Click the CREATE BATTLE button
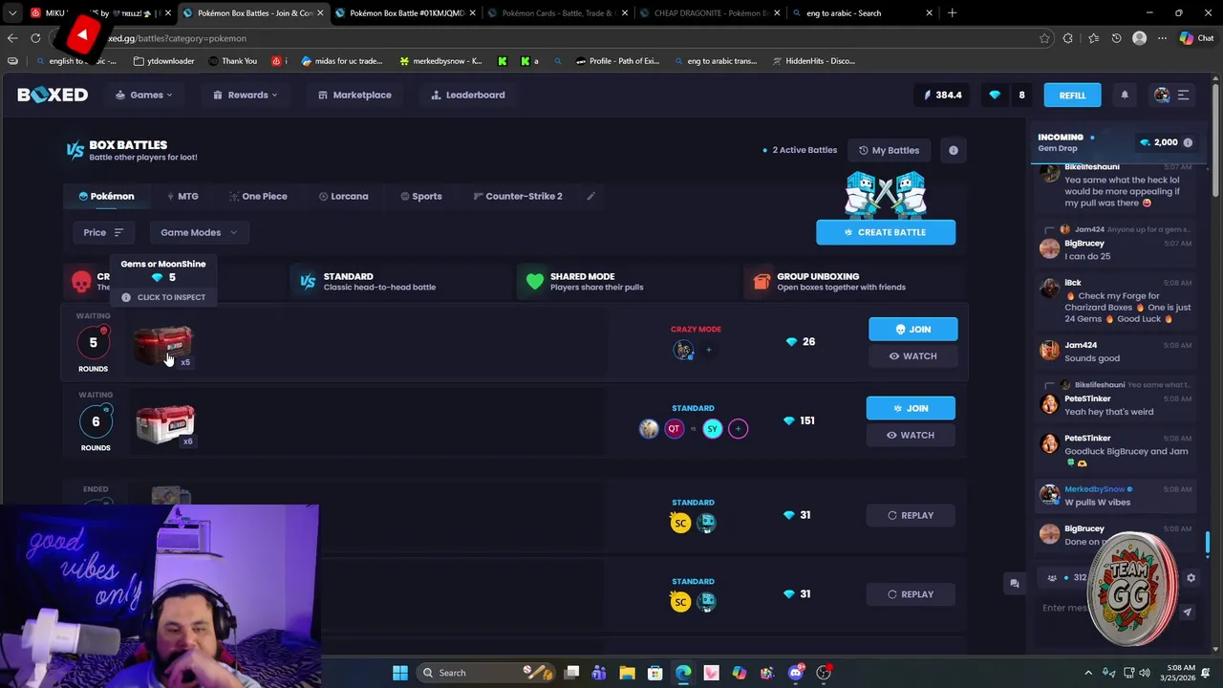 (886, 232)
